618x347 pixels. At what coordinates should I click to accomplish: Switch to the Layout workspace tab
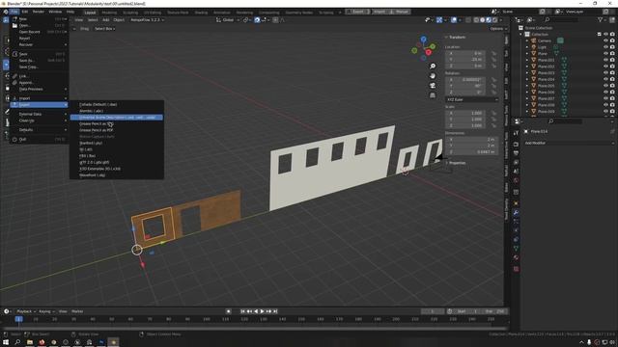pyautogui.click(x=90, y=13)
